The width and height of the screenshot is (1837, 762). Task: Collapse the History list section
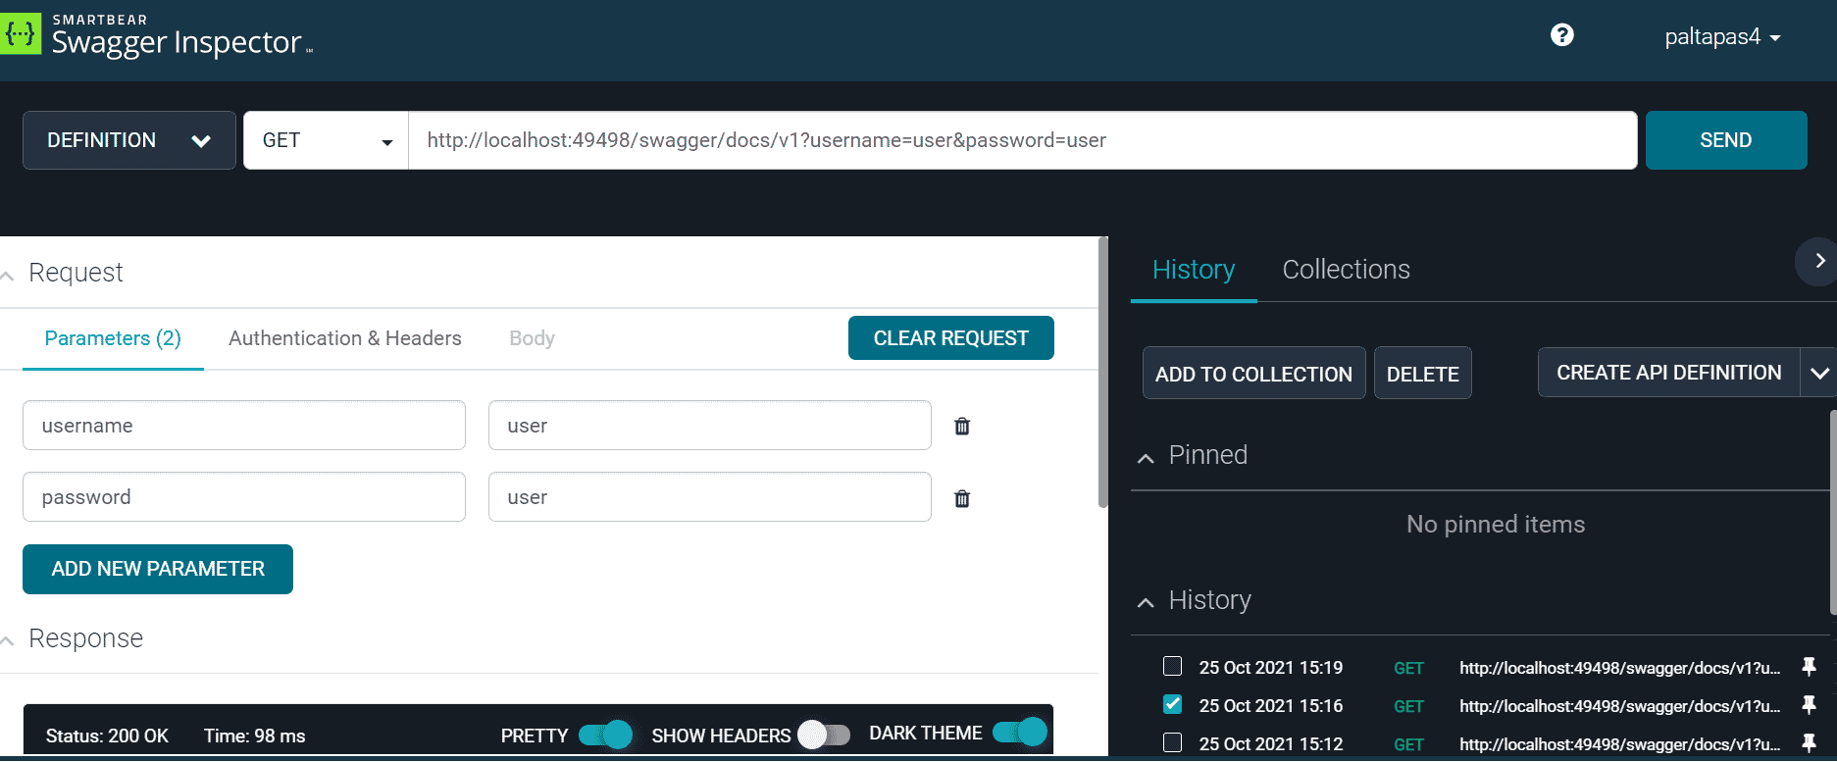point(1146,602)
